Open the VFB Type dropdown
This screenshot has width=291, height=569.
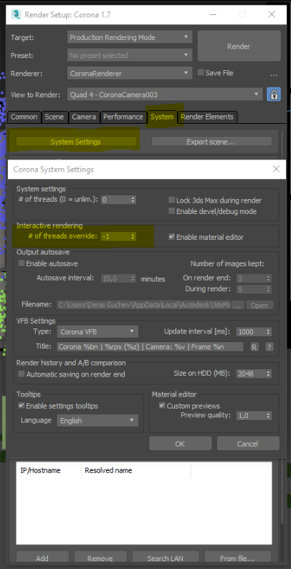click(x=97, y=331)
